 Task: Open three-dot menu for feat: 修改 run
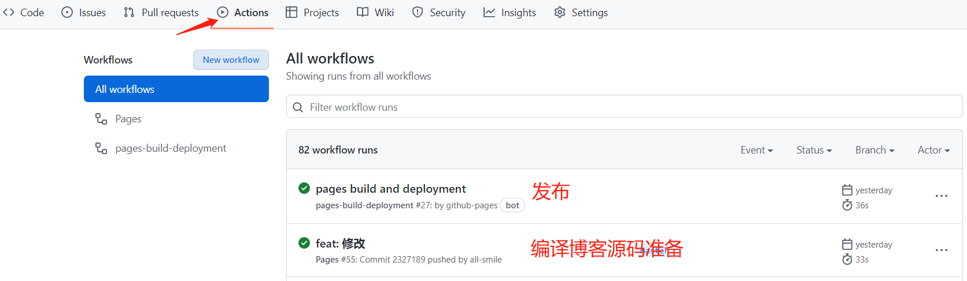point(942,250)
